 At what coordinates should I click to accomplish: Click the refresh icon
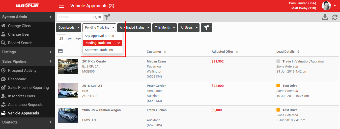coord(335,17)
